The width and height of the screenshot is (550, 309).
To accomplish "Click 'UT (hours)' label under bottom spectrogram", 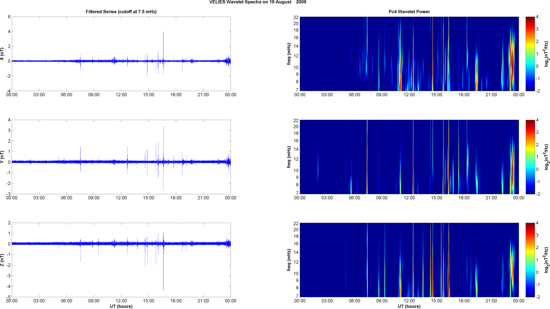I will [x=409, y=306].
